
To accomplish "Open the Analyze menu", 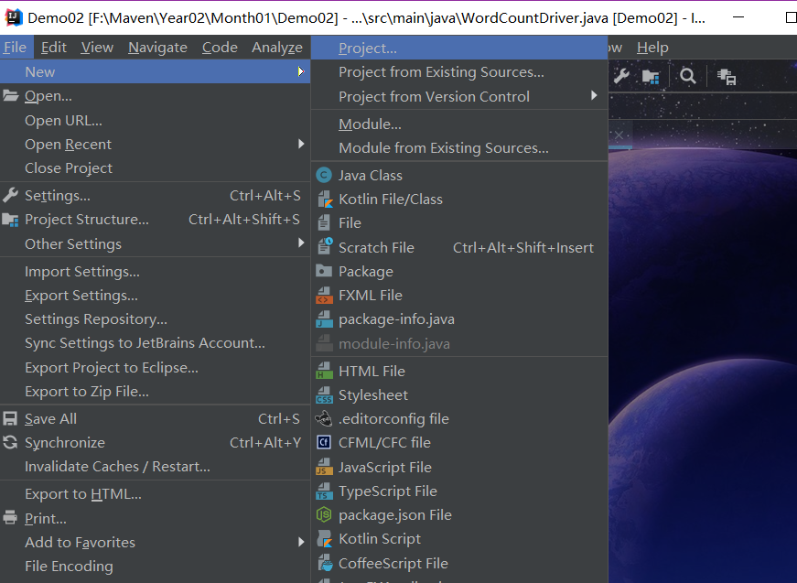I will click(277, 48).
